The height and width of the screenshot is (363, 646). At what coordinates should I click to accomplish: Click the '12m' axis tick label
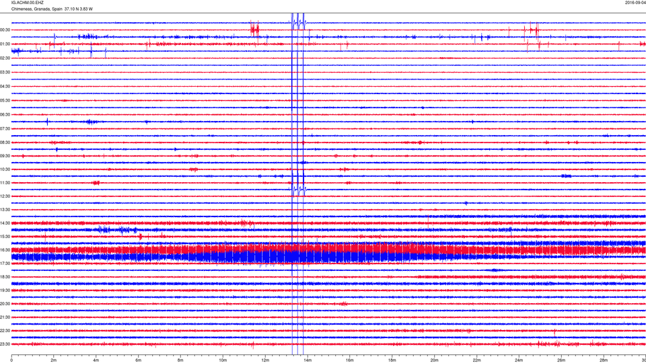(x=265, y=360)
